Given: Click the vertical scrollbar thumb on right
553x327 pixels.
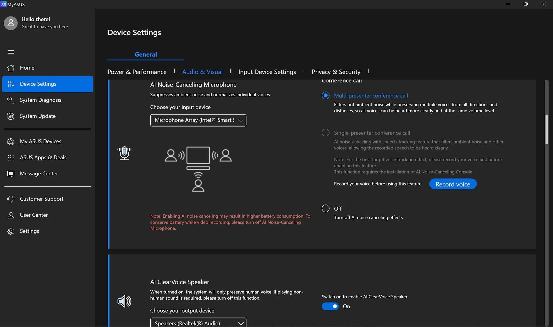Looking at the screenshot, I should 546,129.
